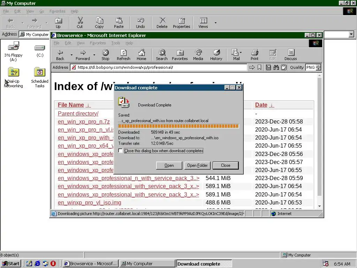Switch to the Browservice taskbar button

[91, 264]
